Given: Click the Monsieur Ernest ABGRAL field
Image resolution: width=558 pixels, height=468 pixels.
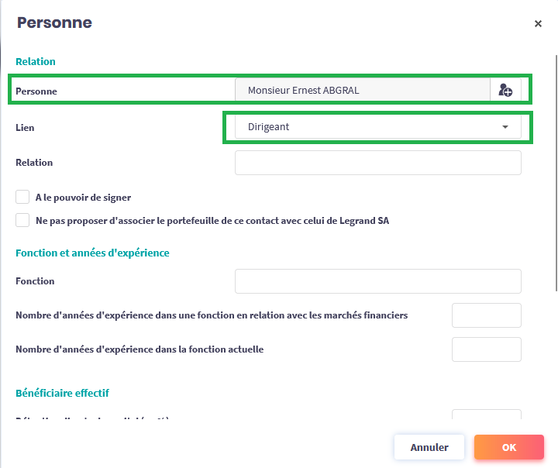Looking at the screenshot, I should click(362, 91).
